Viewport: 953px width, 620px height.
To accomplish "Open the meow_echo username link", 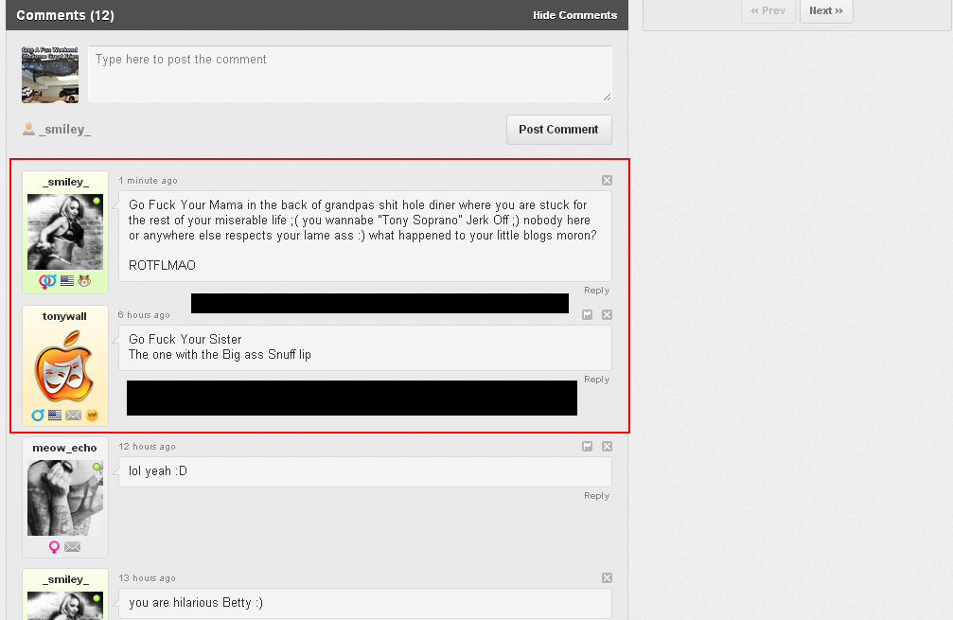I will [64, 448].
